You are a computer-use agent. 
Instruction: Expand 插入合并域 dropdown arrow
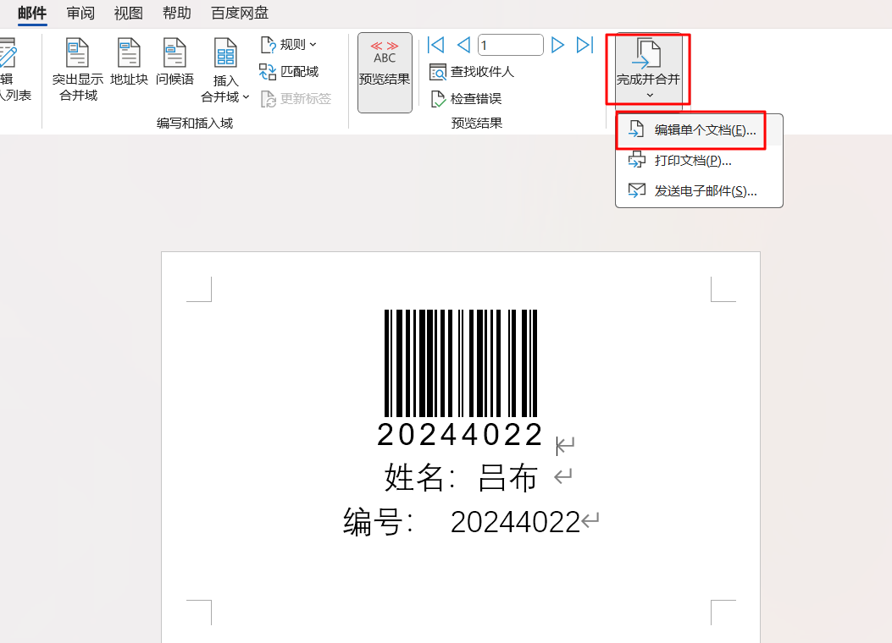point(246,97)
